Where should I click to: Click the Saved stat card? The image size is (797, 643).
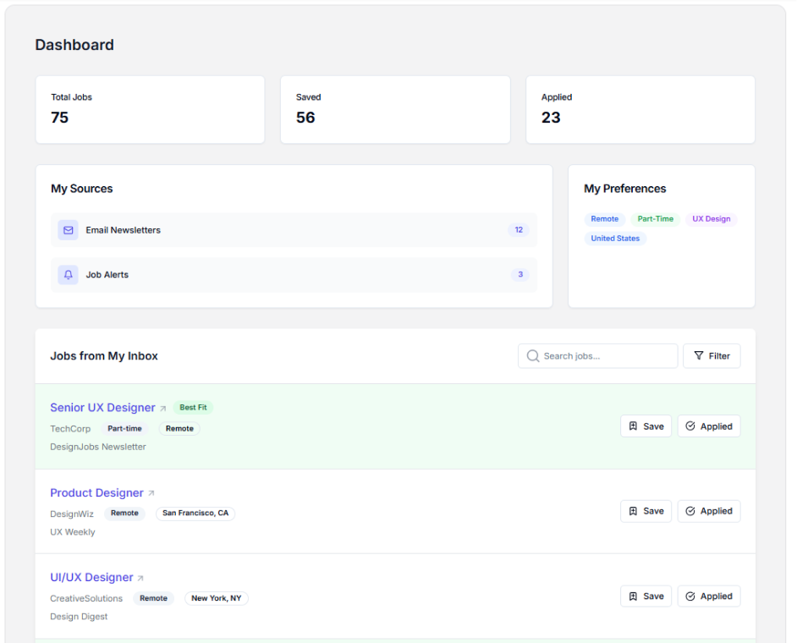[395, 110]
